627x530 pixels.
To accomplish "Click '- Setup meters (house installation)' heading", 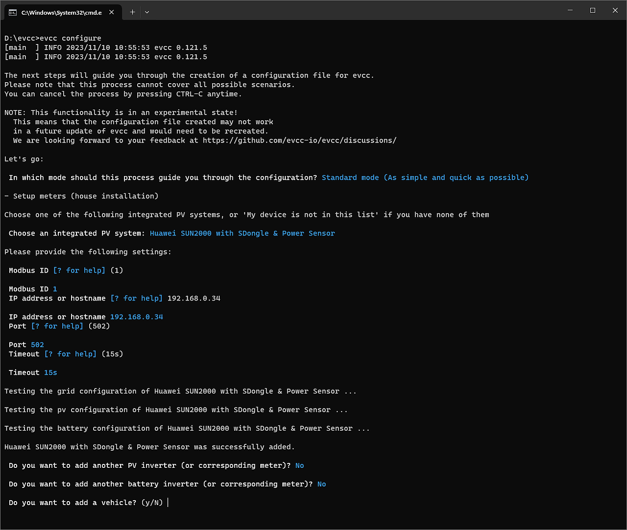I will (x=81, y=196).
